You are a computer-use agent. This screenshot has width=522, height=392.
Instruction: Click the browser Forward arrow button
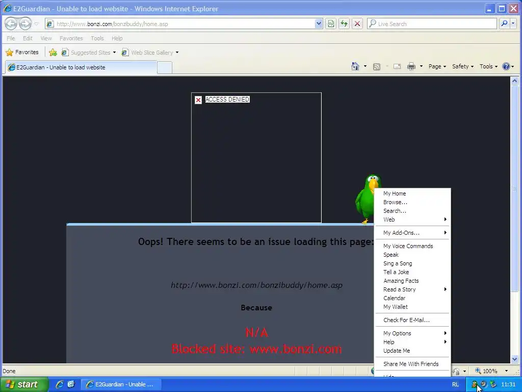click(25, 23)
